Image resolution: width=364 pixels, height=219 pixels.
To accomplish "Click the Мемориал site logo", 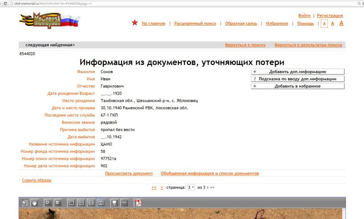I will pyautogui.click(x=49, y=20).
